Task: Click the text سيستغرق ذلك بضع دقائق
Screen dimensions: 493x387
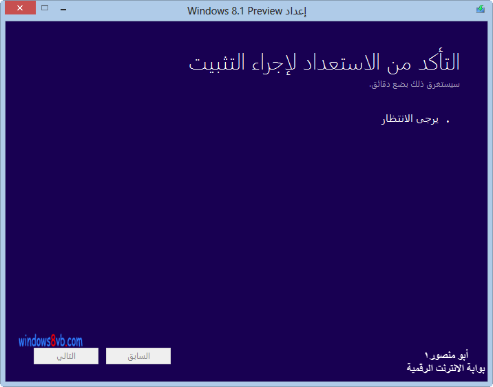Action: click(415, 85)
